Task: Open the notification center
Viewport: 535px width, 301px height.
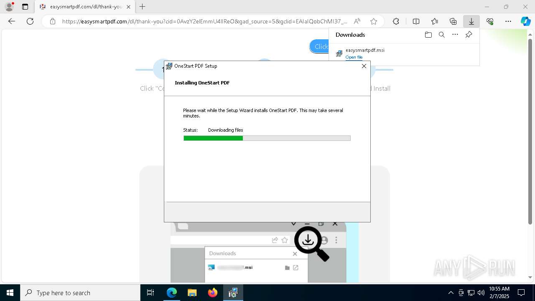Action: click(x=521, y=293)
